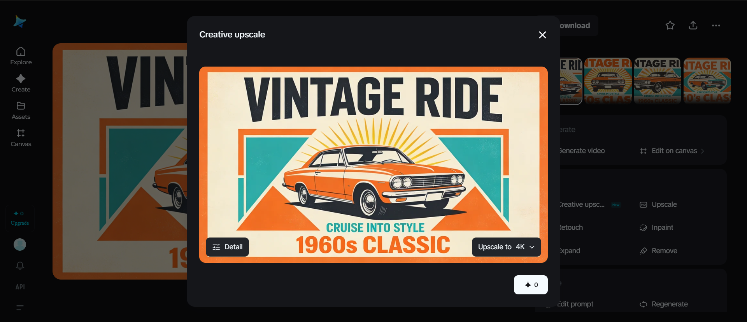Viewport: 747px width, 322px height.
Task: Close the Creative upscale dialog
Action: pos(542,35)
